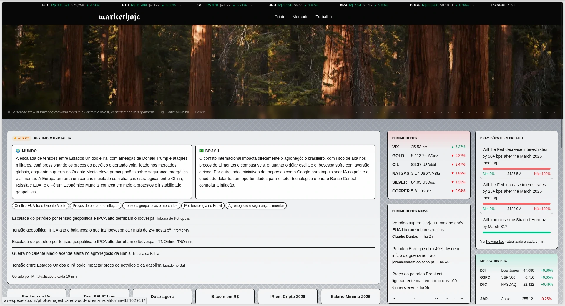The height and width of the screenshot is (306, 565).
Task: Click the orange ALERT badge
Action: click(x=22, y=138)
